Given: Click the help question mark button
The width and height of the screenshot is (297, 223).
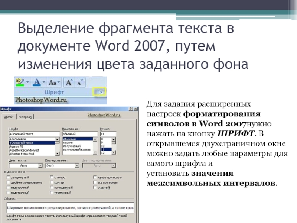Looking at the screenshot, I should 131,109.
